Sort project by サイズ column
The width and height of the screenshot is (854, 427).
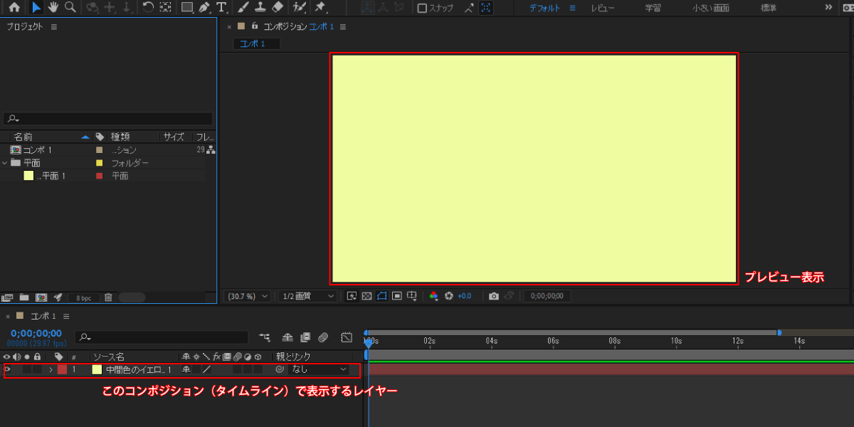(174, 137)
